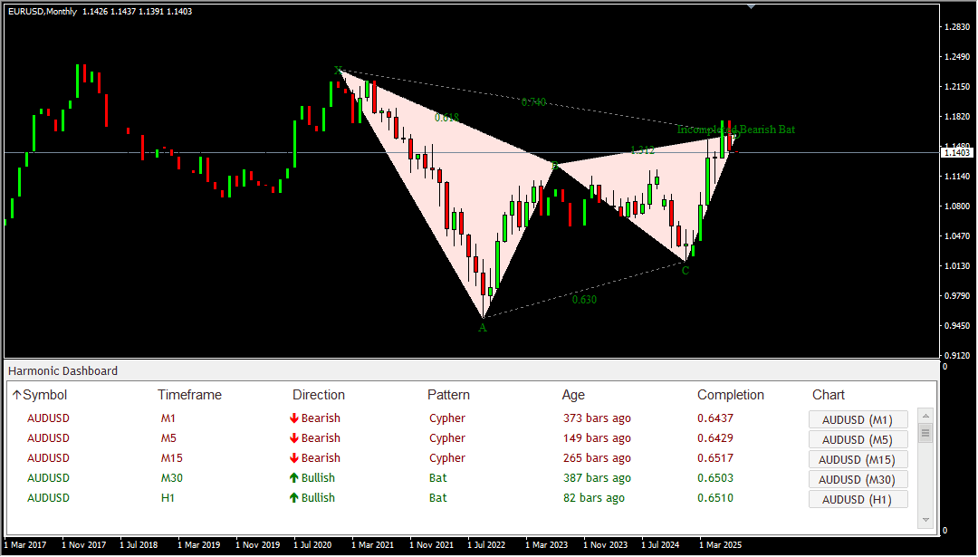Sort the table by the Completion header
Image resolution: width=978 pixels, height=557 pixels.
(x=729, y=395)
